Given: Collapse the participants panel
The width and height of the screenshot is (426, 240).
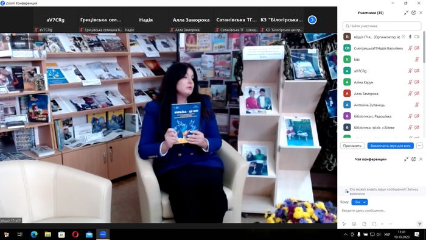Looking at the screenshot, I should [x=406, y=13].
